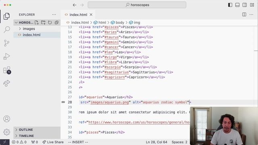The height and width of the screenshot is (145, 258).
Task: Follow the images/aquarius.png link on line 28
Action: tap(110, 102)
